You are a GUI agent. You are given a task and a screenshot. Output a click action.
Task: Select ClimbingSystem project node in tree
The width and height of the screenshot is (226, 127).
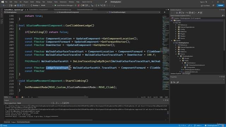183,43
